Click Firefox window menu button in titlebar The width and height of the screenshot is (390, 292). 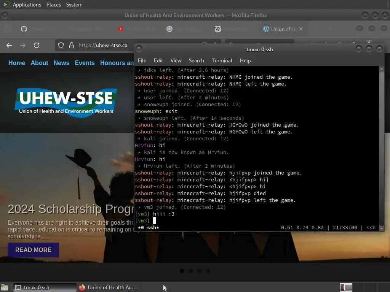[5, 15]
